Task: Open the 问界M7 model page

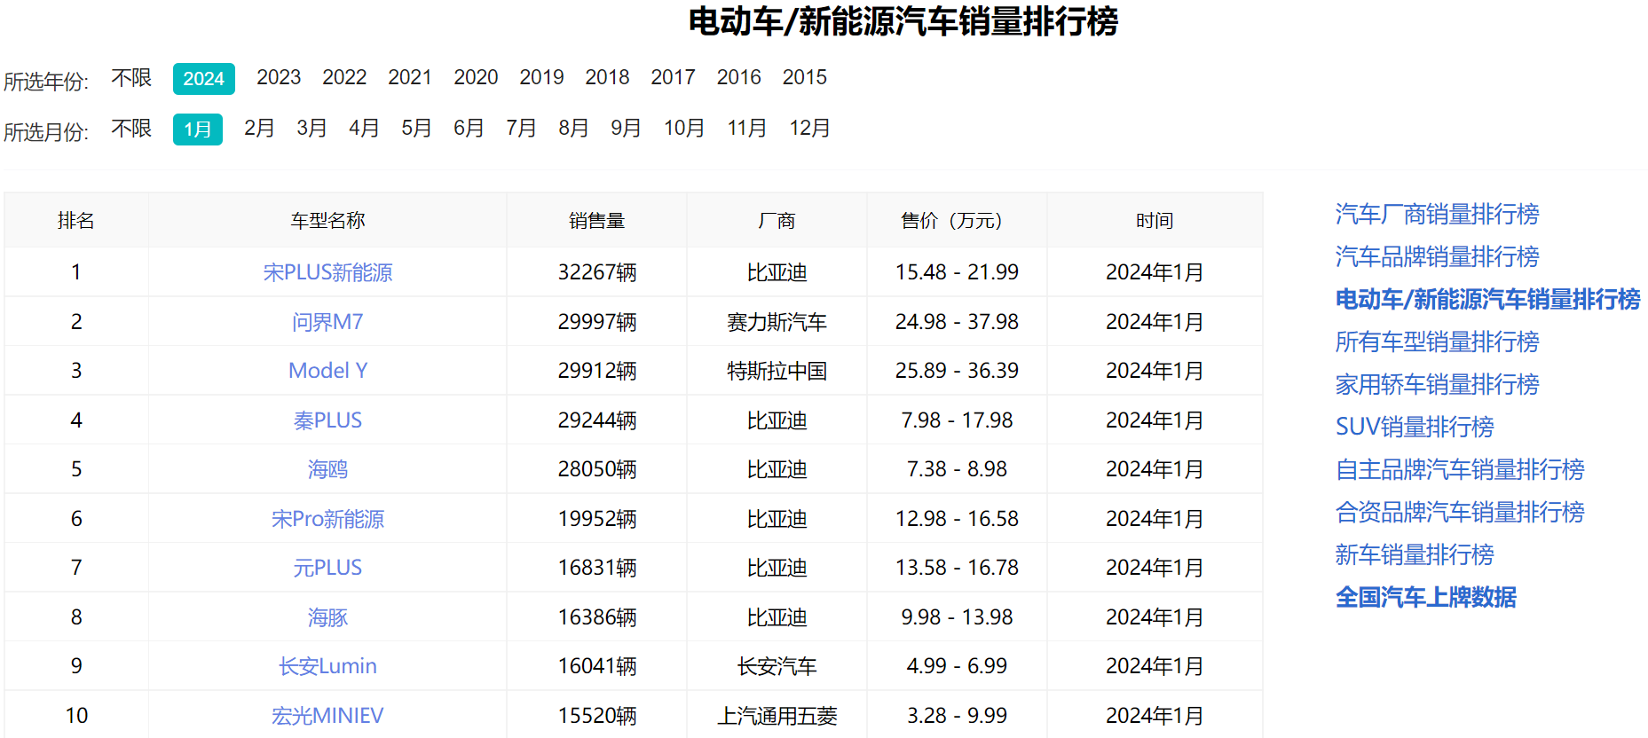Action: coord(327,322)
